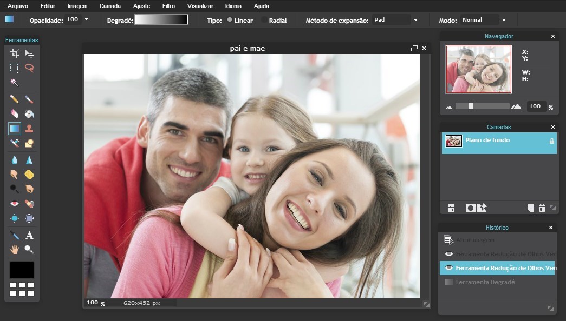Select the Lasso tool
566x321 pixels.
[x=29, y=68]
